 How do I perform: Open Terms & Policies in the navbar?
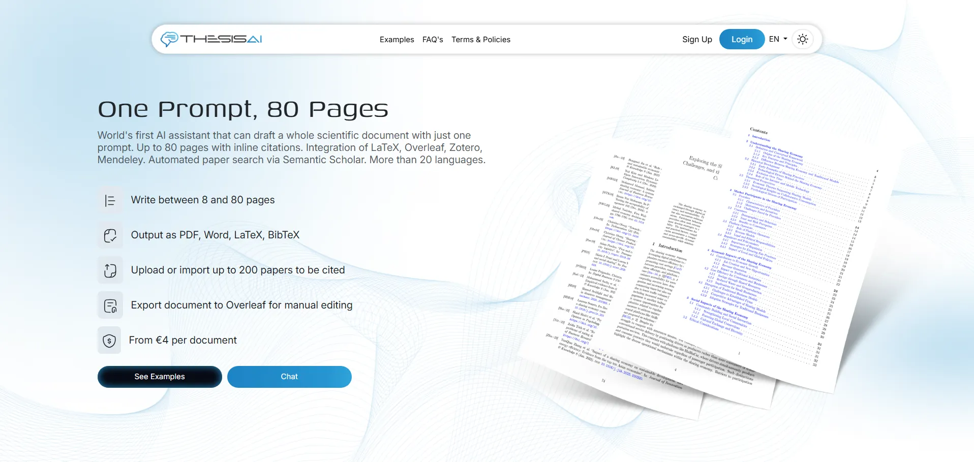pos(480,40)
